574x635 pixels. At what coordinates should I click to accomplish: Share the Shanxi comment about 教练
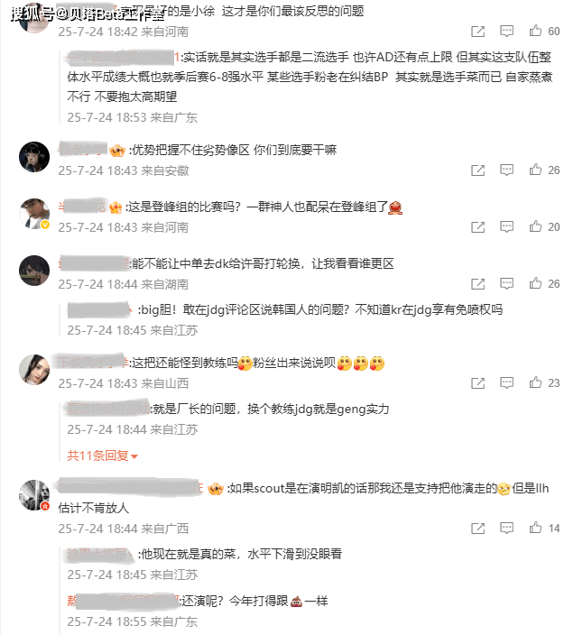[478, 383]
